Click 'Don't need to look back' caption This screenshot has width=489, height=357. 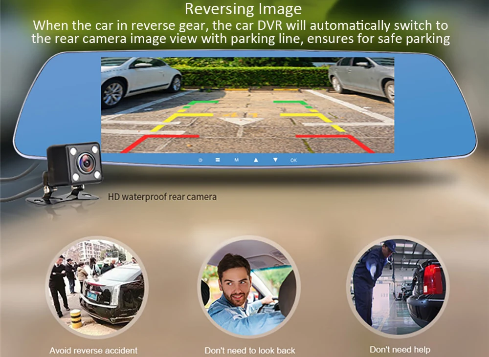(x=250, y=351)
